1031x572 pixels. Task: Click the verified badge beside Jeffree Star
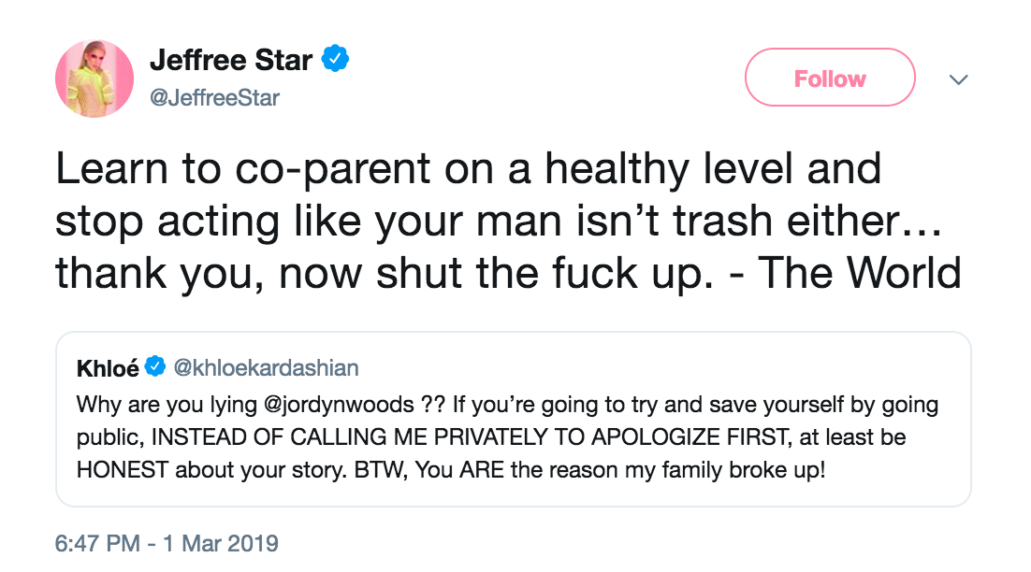[336, 60]
